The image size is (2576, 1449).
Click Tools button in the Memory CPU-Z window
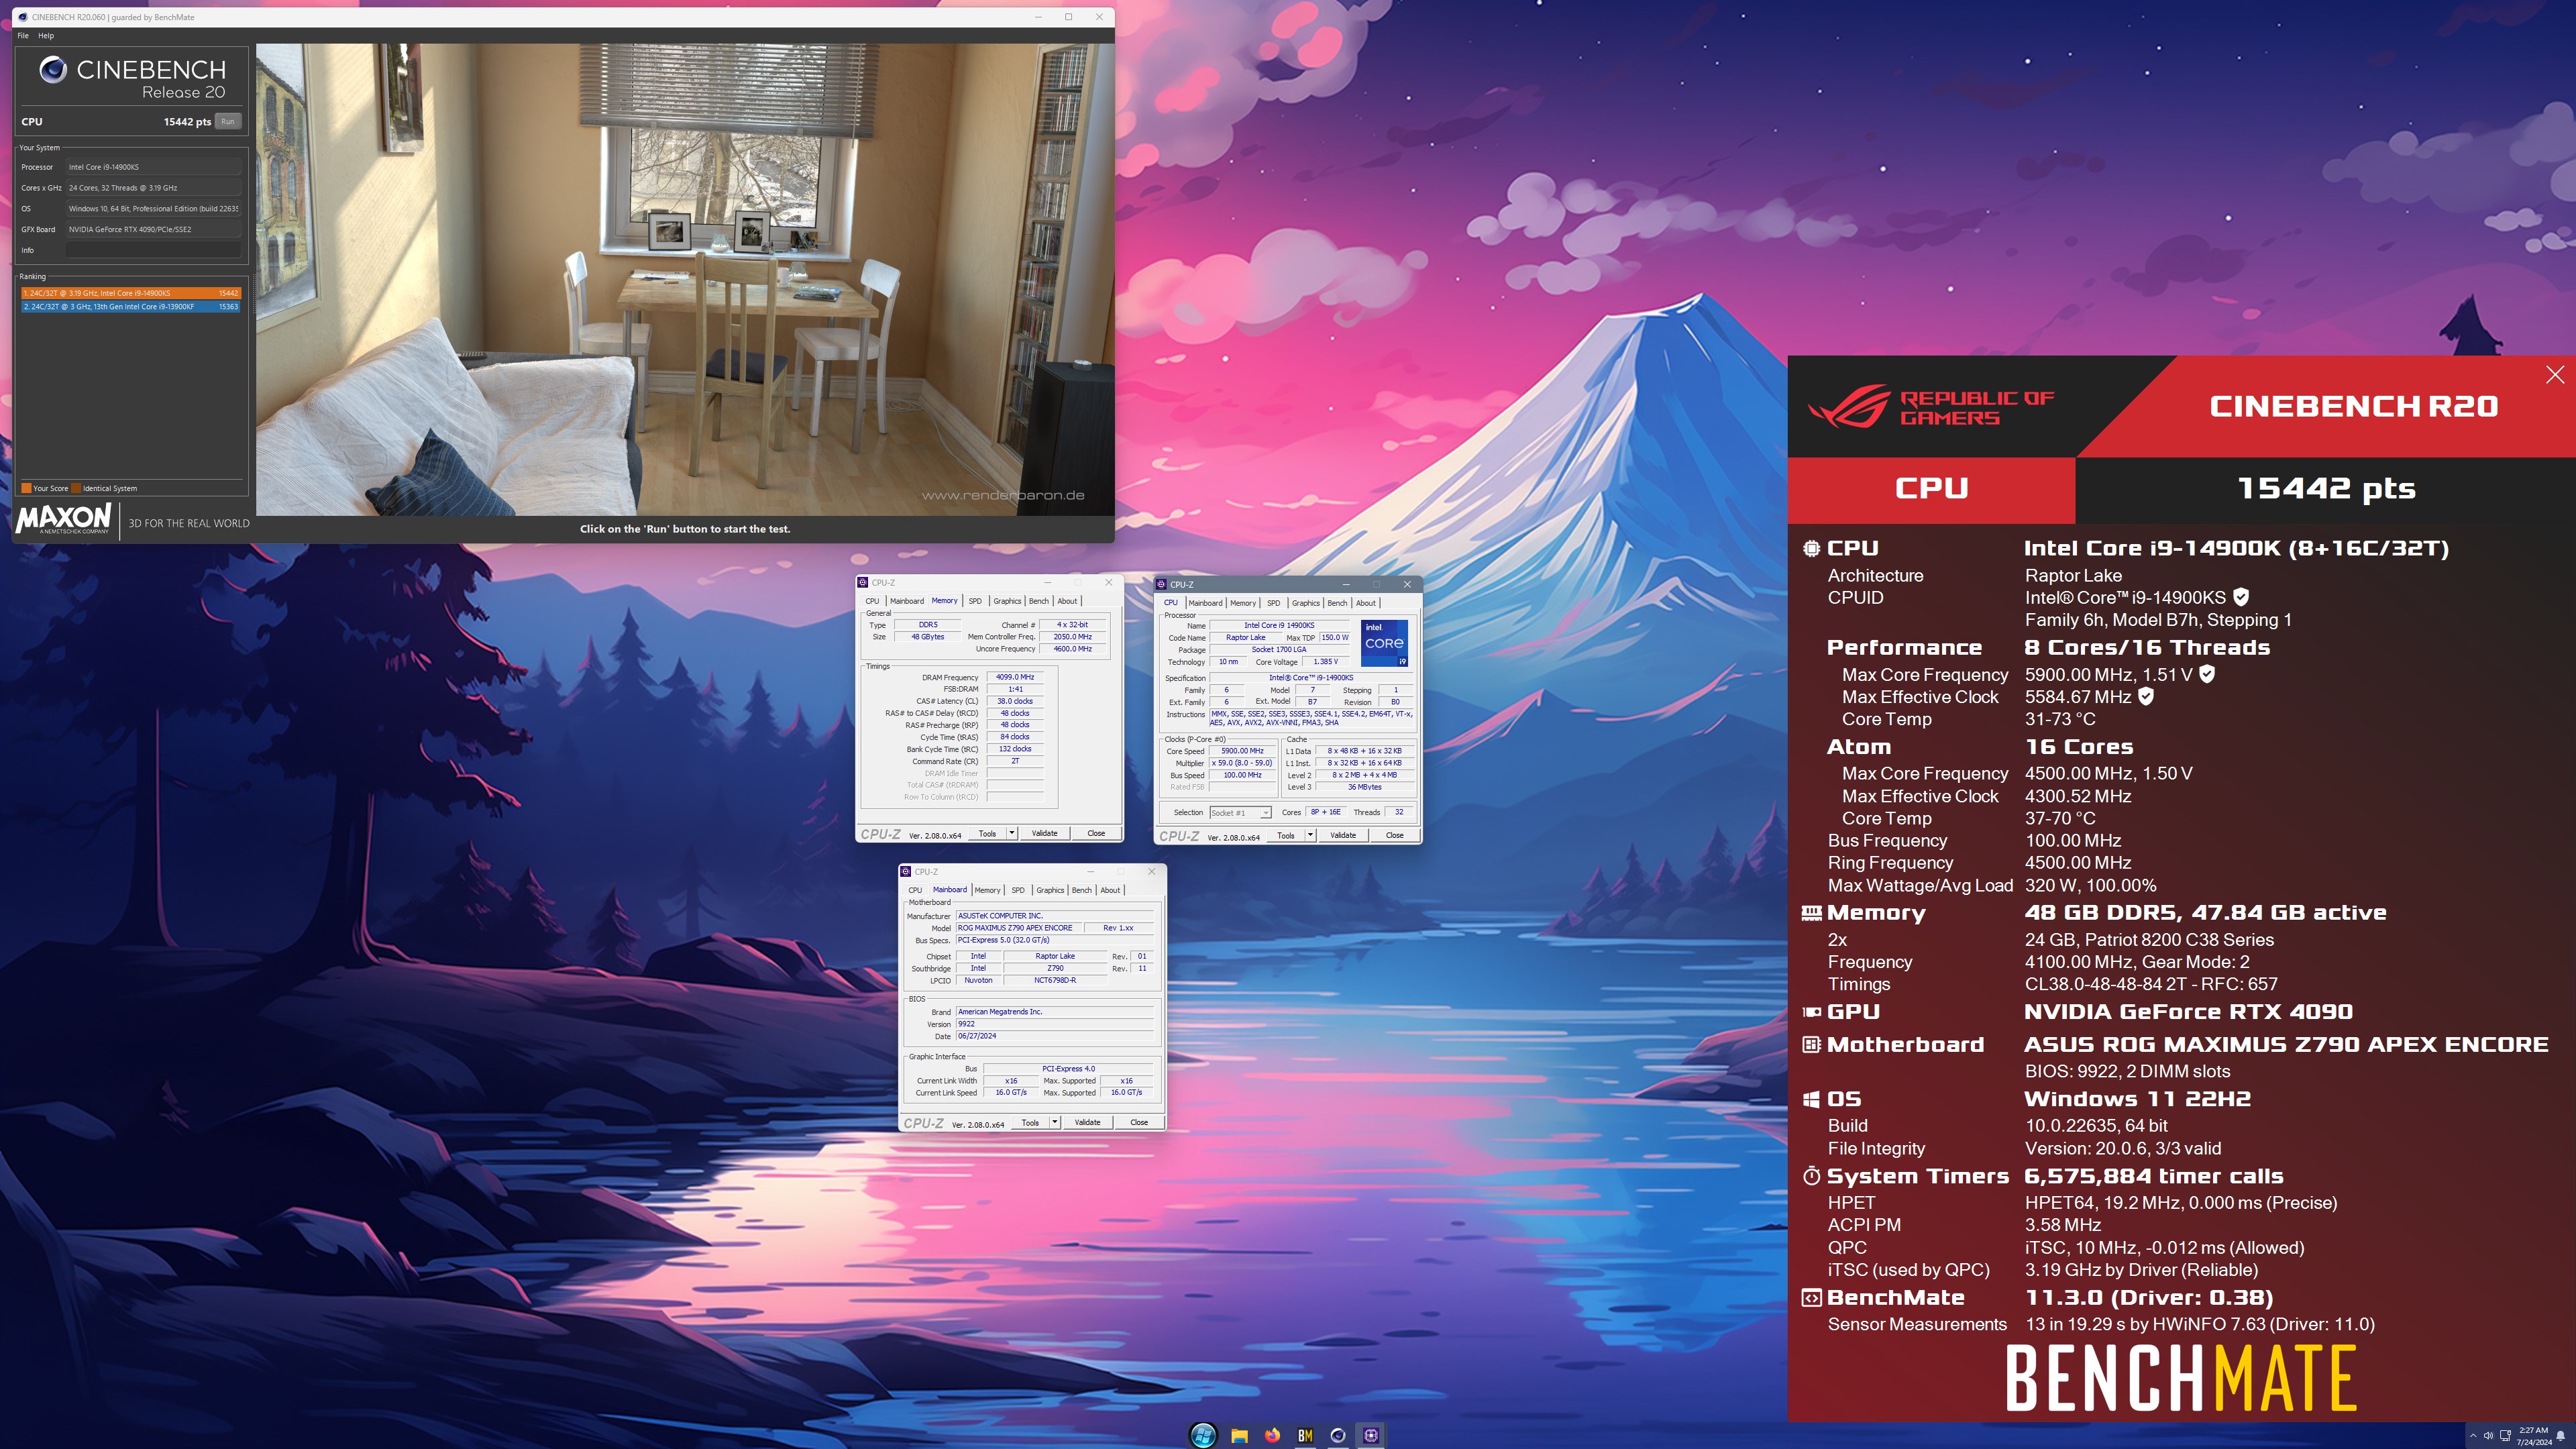(987, 833)
